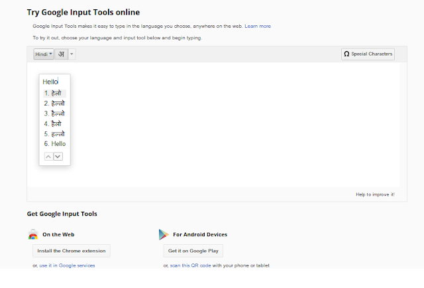Select suggestion 1 हेलो

click(x=54, y=93)
